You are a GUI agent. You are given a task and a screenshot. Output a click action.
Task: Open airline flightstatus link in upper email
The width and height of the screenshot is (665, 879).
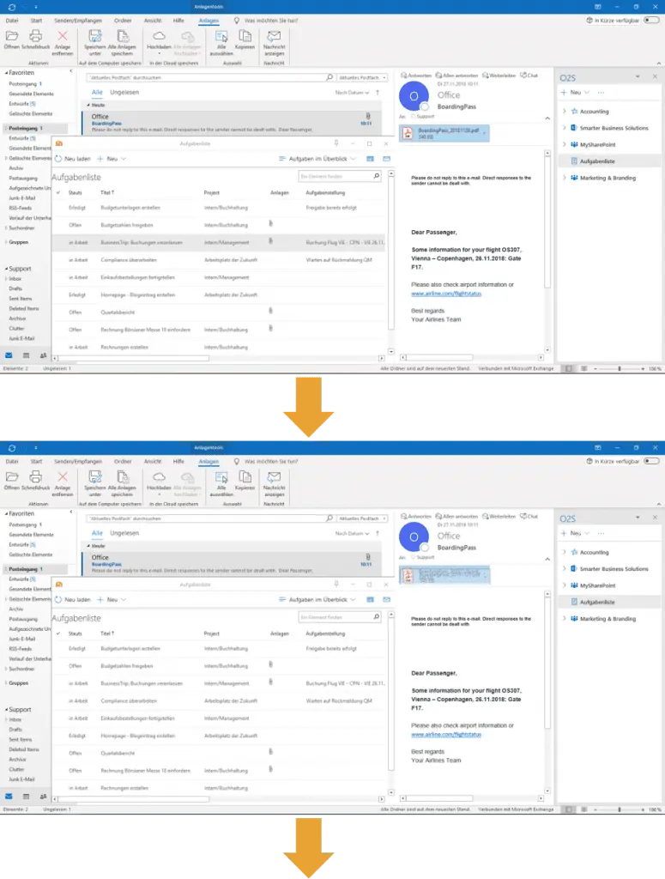pos(446,294)
